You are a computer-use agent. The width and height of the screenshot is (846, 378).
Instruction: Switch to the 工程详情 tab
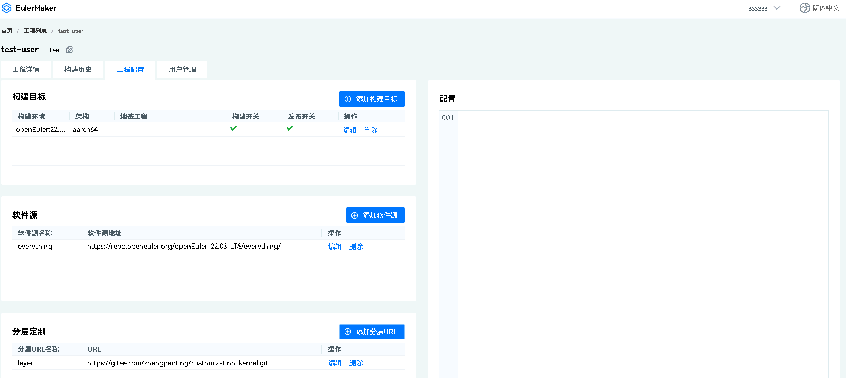click(26, 70)
